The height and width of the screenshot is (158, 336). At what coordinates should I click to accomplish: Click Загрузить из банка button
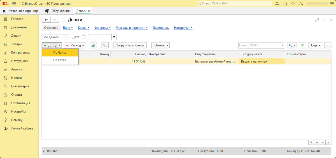point(130,45)
